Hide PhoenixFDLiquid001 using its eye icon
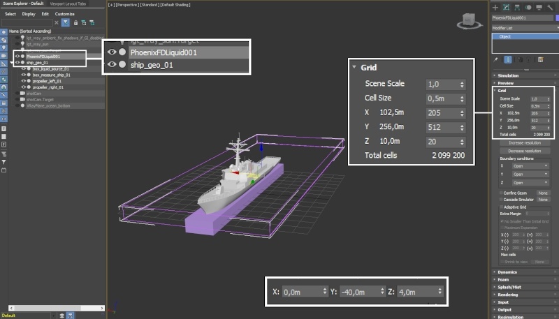This screenshot has width=559, height=319. click(17, 57)
